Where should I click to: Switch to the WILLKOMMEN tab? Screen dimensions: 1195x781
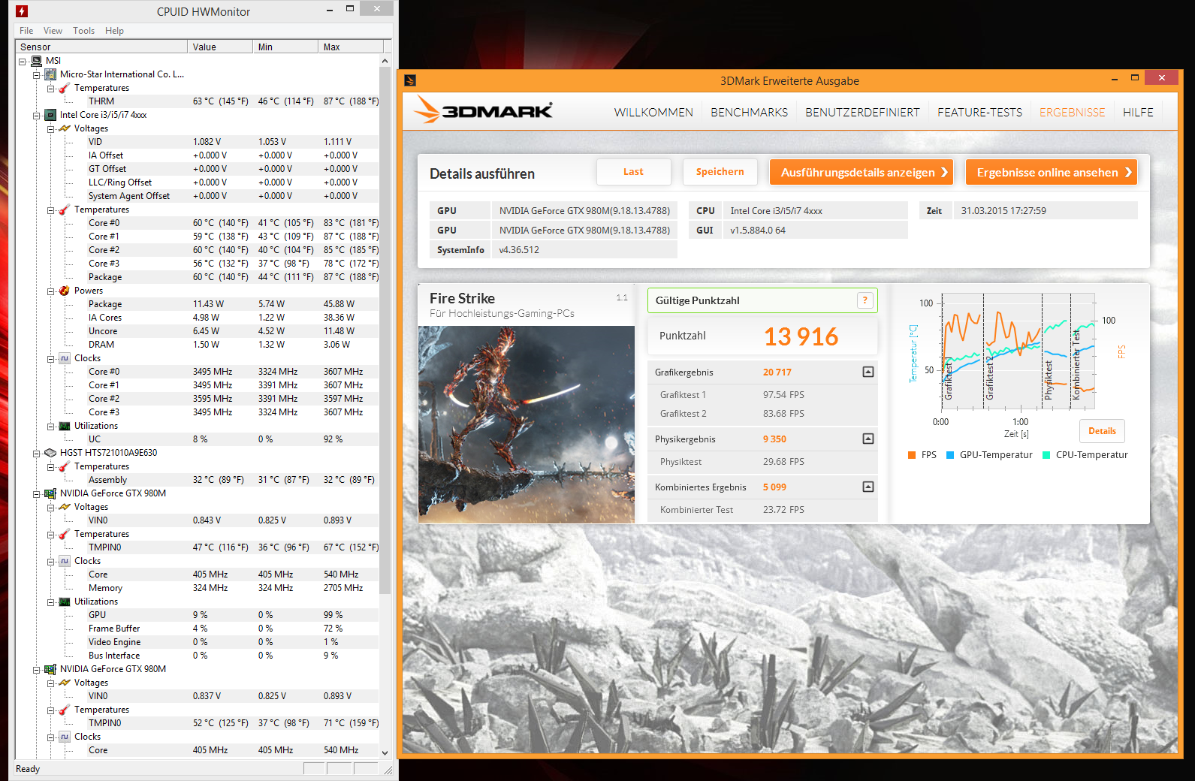(653, 113)
